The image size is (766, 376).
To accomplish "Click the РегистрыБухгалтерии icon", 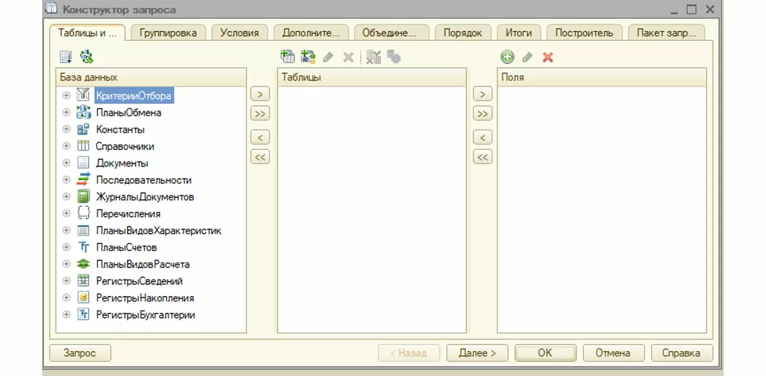I will click(x=83, y=315).
